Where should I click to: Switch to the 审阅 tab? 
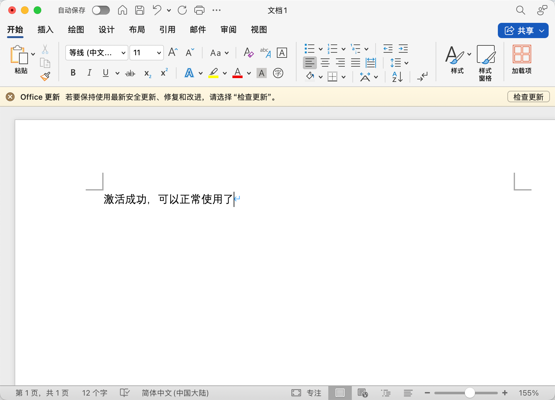228,30
